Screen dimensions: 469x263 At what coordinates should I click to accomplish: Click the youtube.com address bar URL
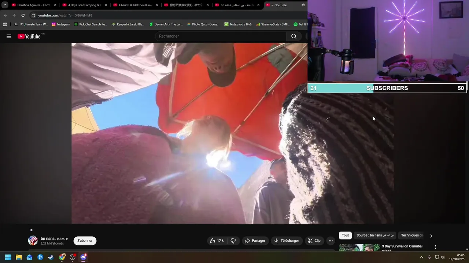coord(65,15)
